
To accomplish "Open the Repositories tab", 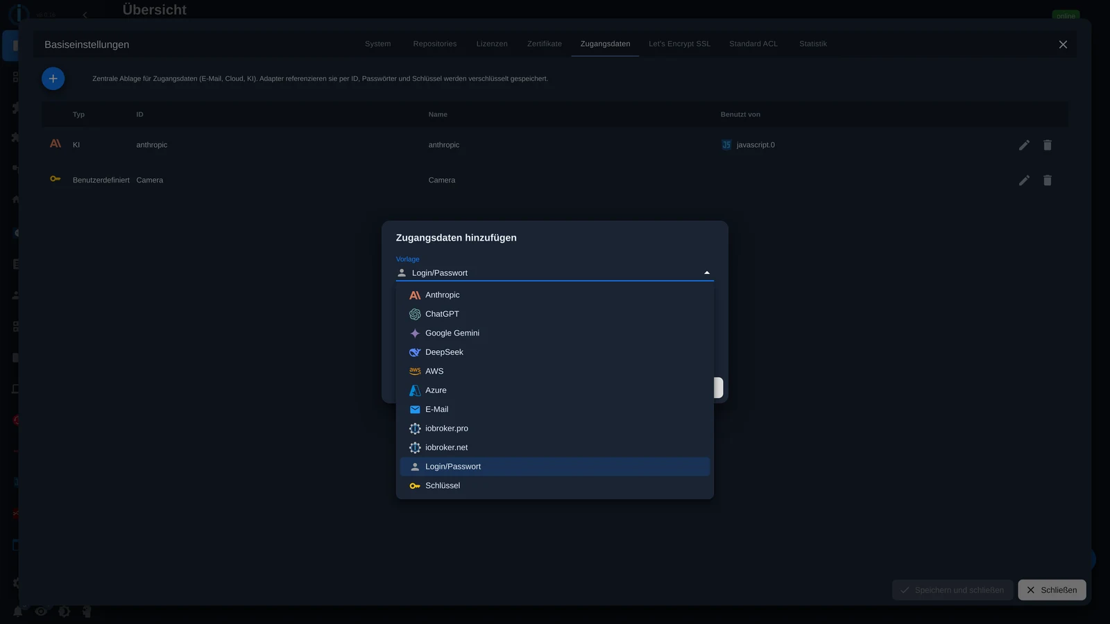I will (435, 44).
